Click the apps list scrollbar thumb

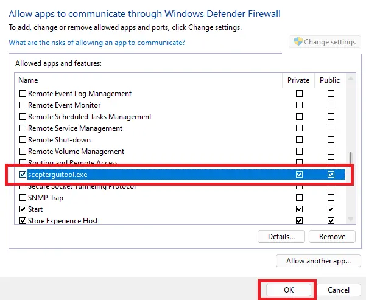pyautogui.click(x=351, y=159)
